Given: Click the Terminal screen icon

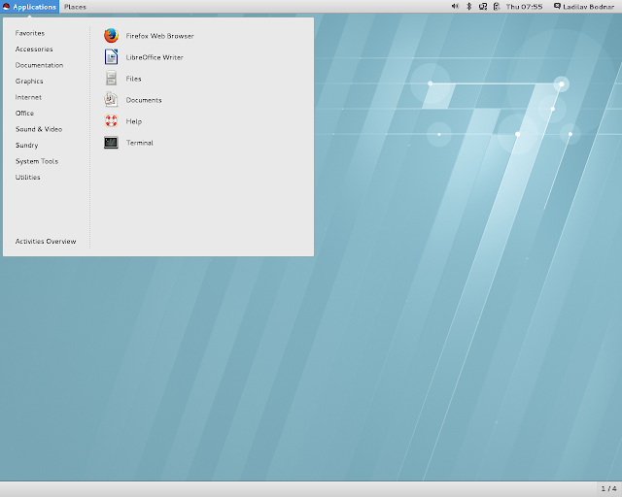Looking at the screenshot, I should (x=111, y=143).
